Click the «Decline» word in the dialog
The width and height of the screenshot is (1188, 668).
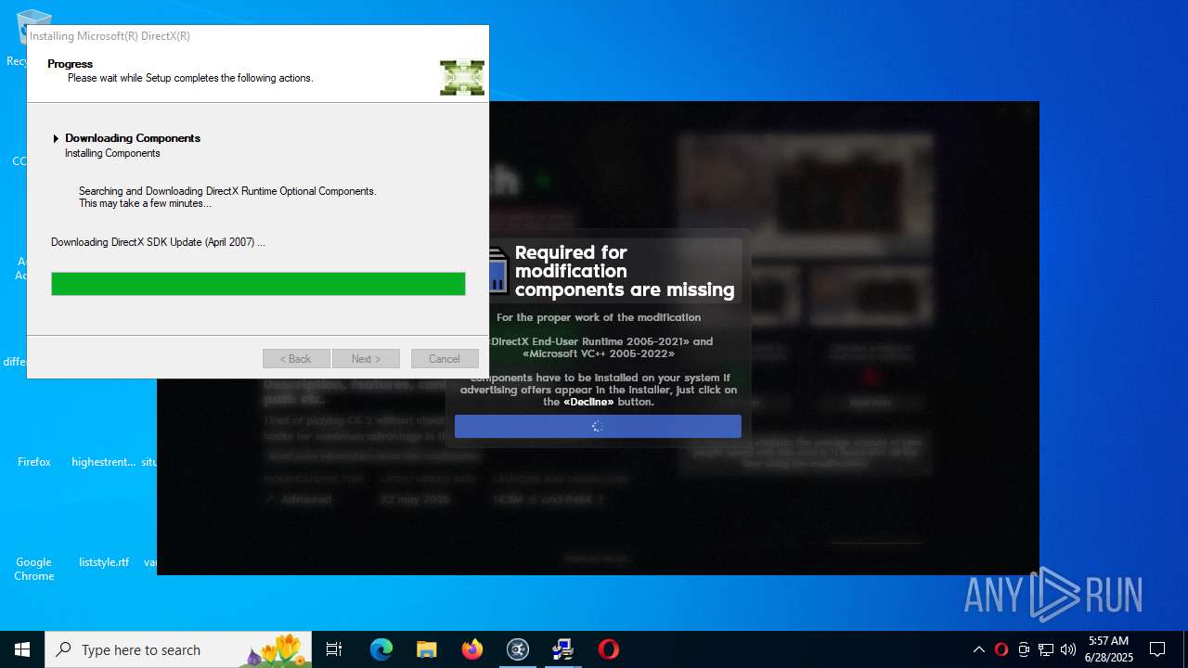point(588,402)
